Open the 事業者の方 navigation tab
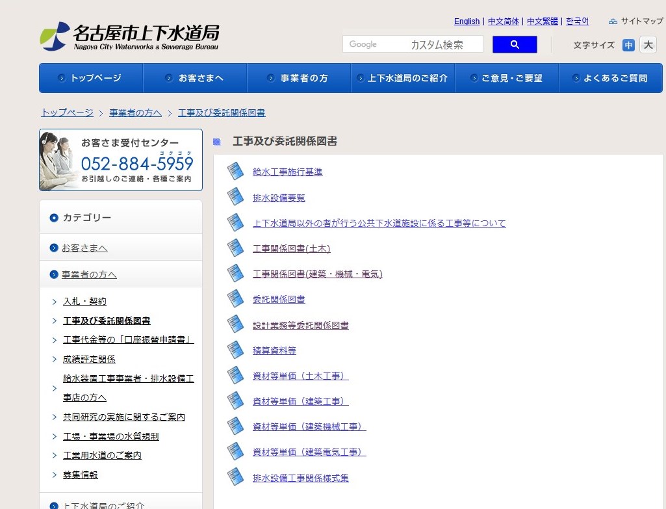Image resolution: width=666 pixels, height=509 pixels. 299,78
